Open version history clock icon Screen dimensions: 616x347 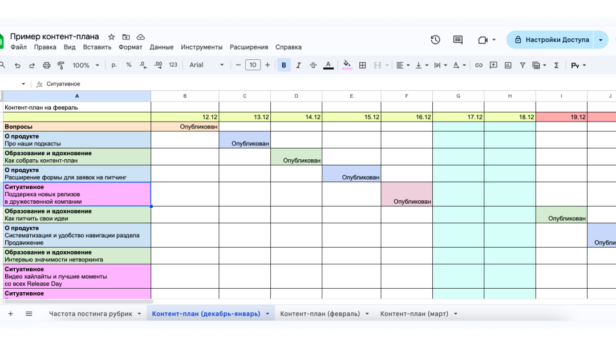[x=435, y=40]
